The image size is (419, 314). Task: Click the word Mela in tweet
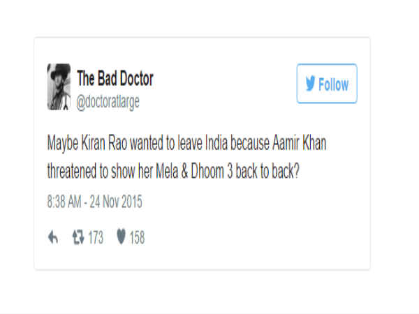(x=167, y=171)
